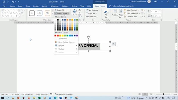Image resolution: width=178 pixels, height=100 pixels.
Task: Apply the blue outline Abc shape style
Action: click(x=39, y=13)
